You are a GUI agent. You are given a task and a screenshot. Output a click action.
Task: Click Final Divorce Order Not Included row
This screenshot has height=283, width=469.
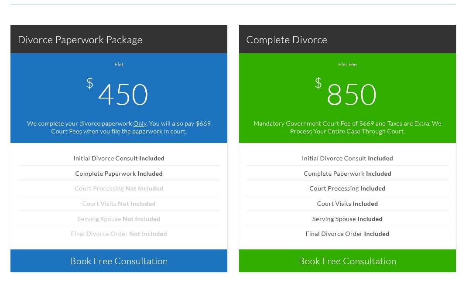pos(119,234)
